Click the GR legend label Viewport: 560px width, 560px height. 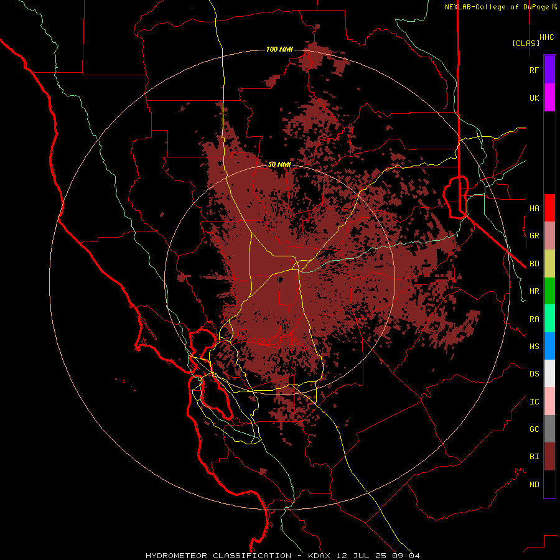[x=534, y=236]
